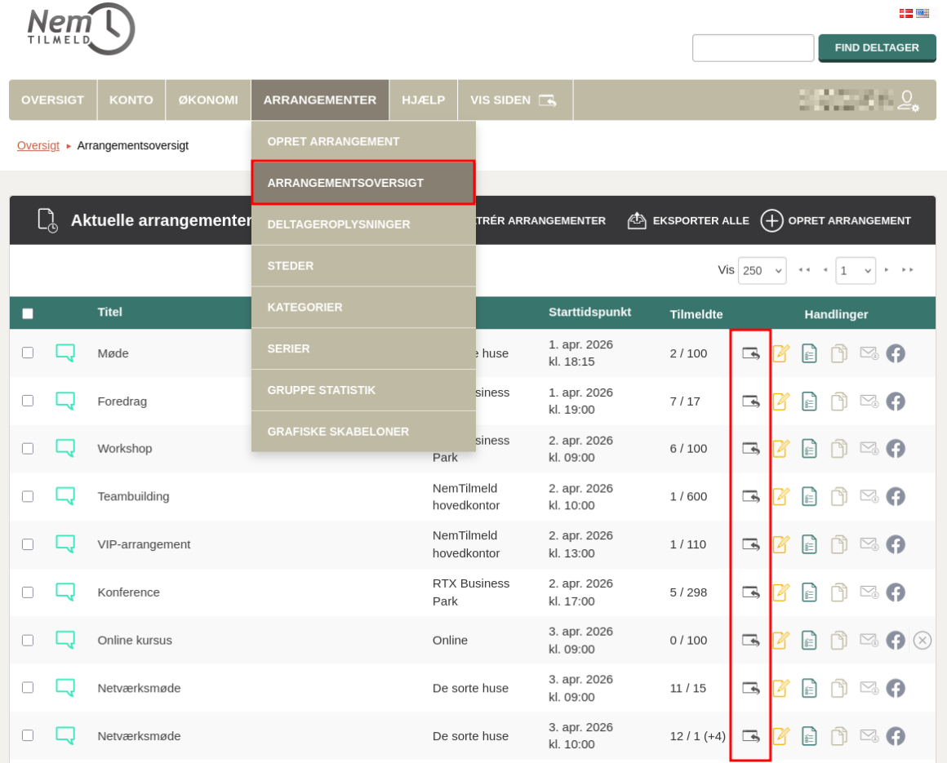
Task: Click the circled X icon for Online kursus
Action: tap(923, 641)
